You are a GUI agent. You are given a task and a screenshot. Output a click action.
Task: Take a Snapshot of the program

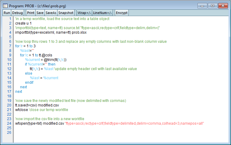pyautogui.click(x=66, y=13)
